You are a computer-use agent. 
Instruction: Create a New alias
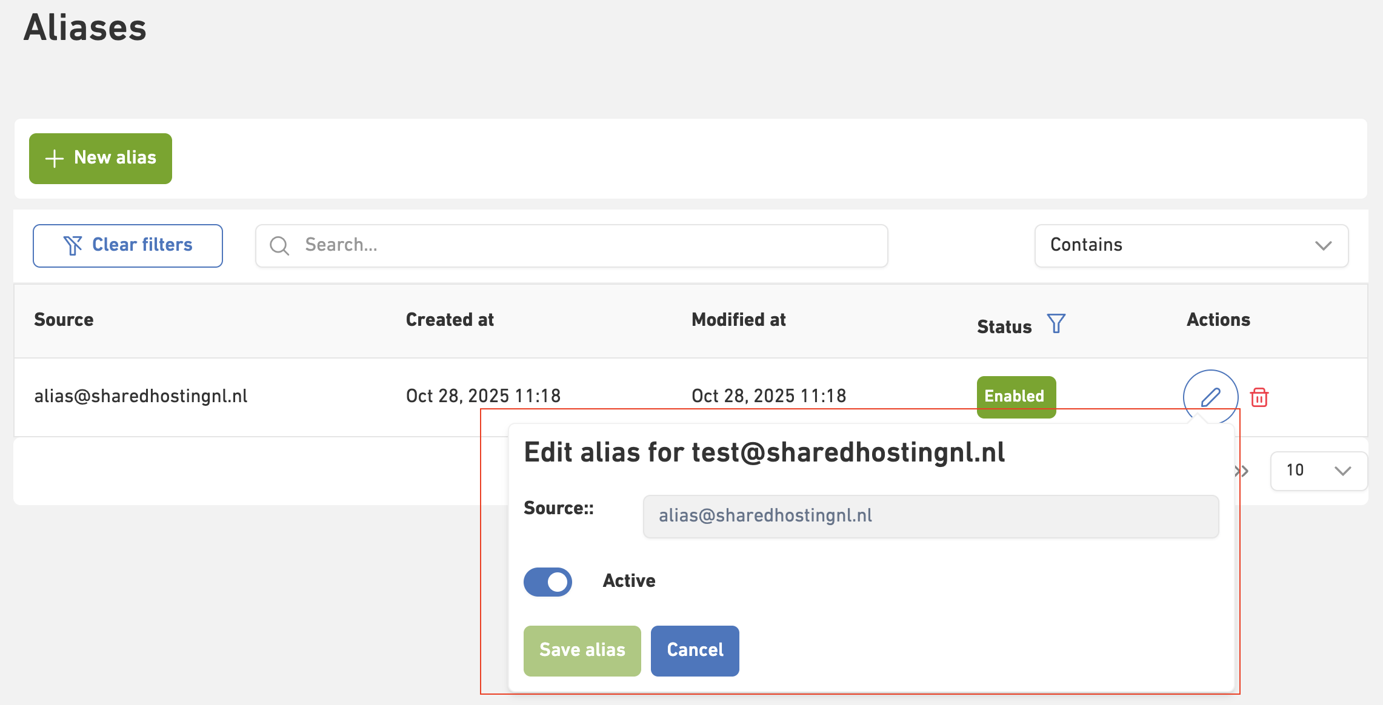101,158
